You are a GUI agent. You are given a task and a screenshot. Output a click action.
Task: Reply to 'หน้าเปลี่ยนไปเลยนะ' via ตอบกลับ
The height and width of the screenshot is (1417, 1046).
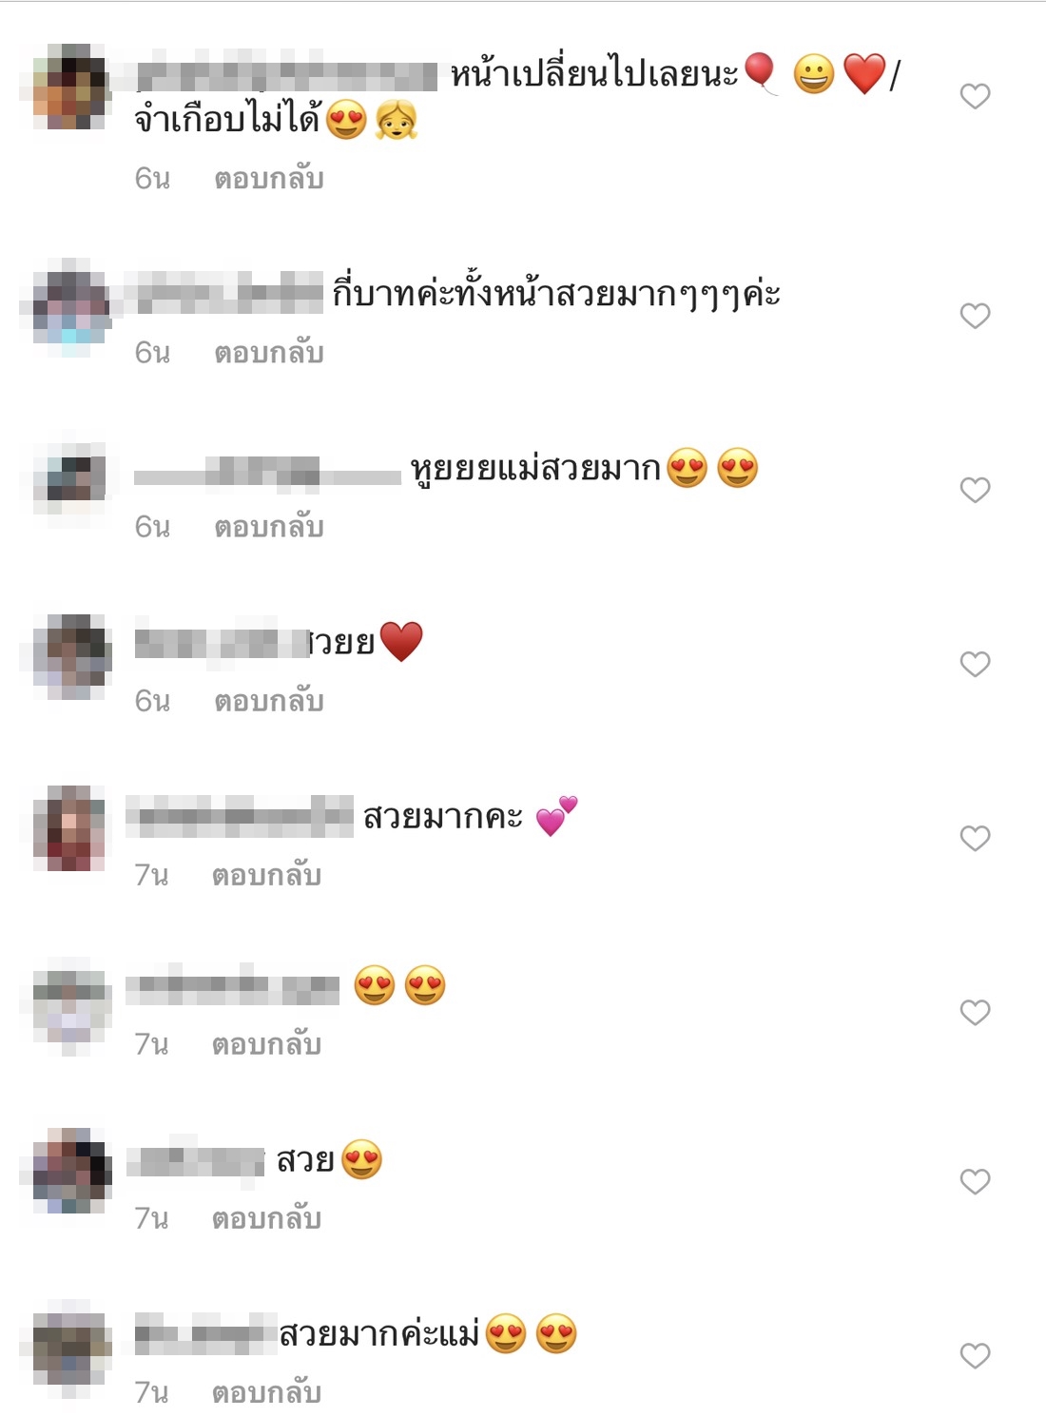coord(269,179)
